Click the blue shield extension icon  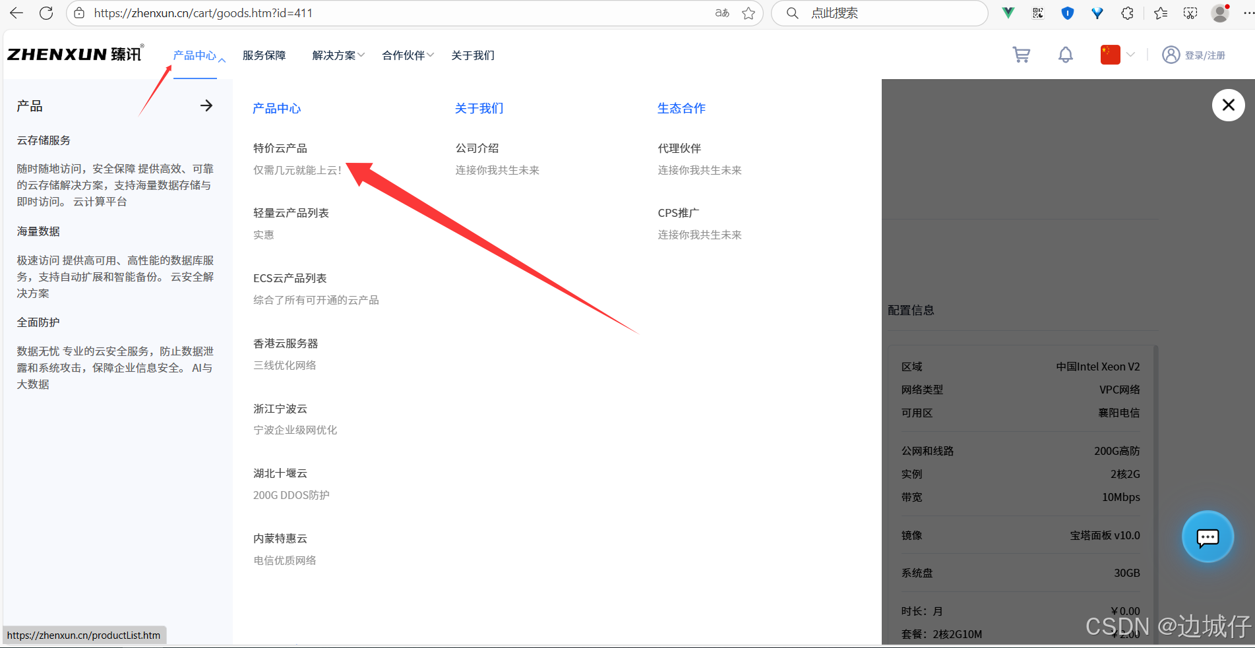[x=1067, y=13]
